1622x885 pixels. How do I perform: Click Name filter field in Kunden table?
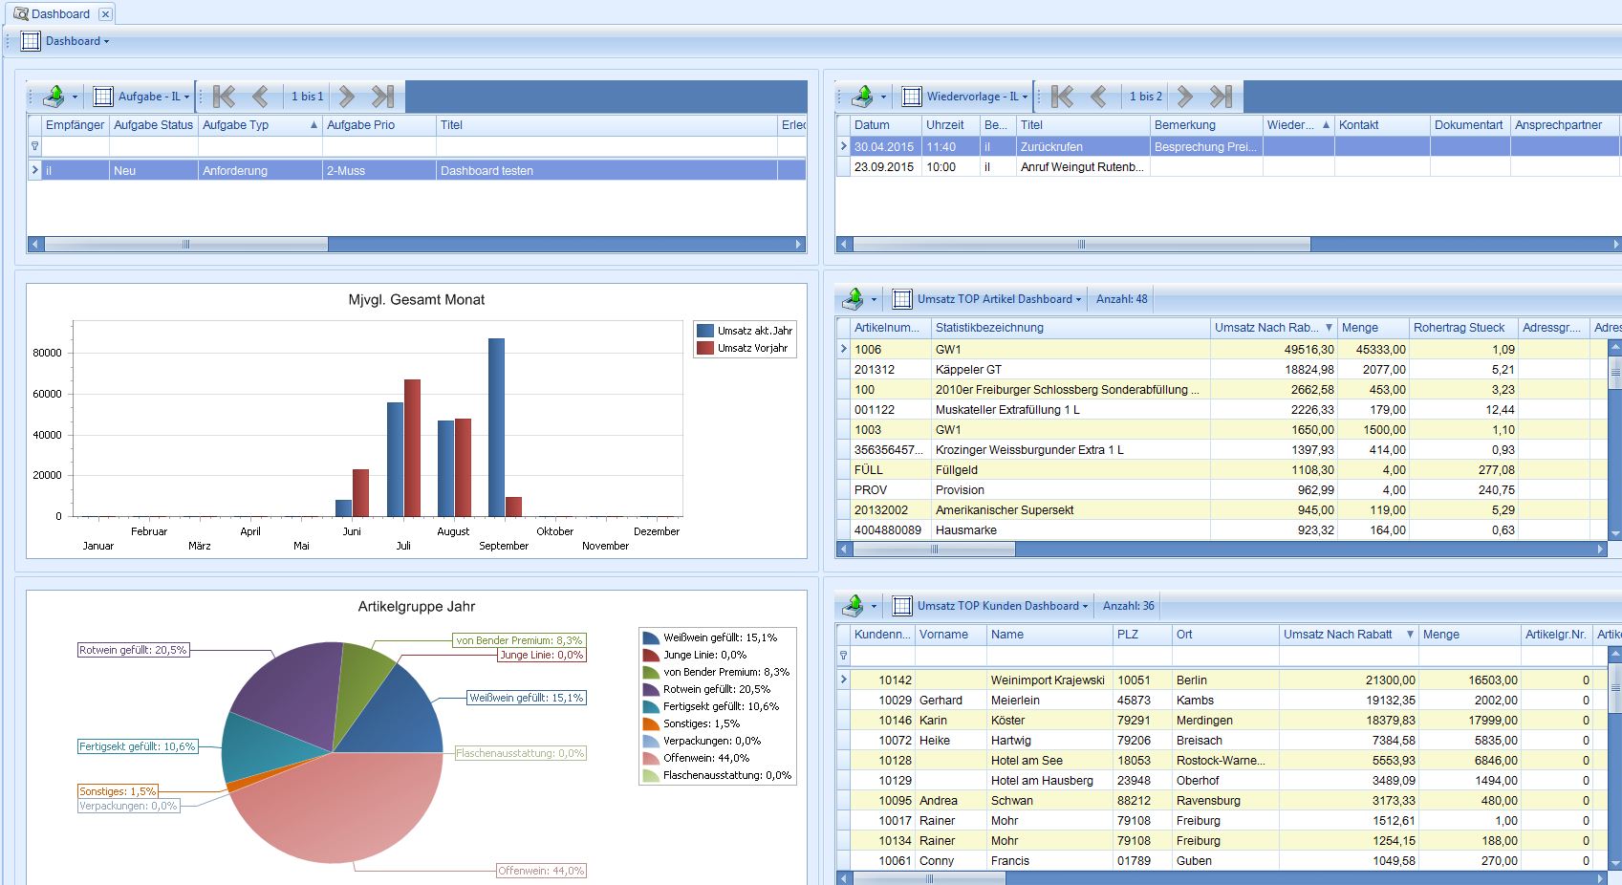1049,656
